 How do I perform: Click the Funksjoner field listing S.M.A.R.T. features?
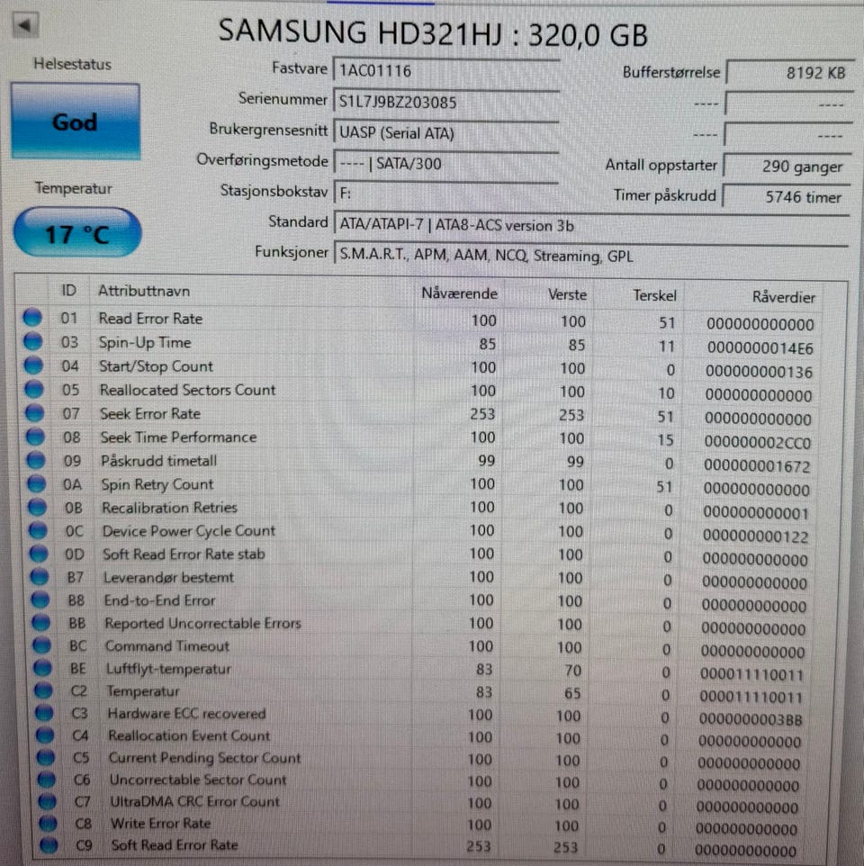[x=590, y=257]
